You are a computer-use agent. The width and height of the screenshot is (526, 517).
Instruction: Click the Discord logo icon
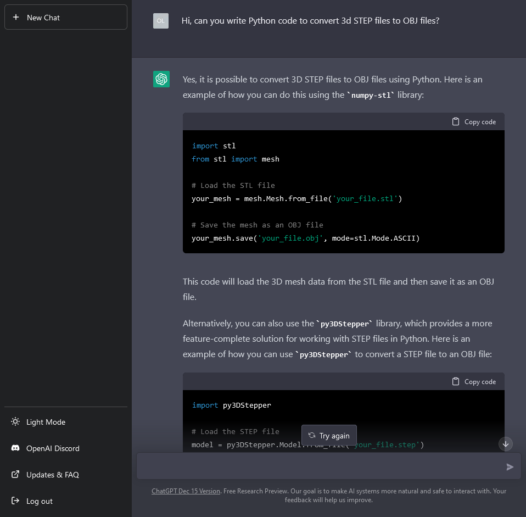pos(15,448)
